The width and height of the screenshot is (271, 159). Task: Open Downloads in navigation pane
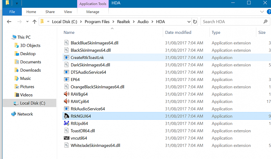[x=30, y=70]
